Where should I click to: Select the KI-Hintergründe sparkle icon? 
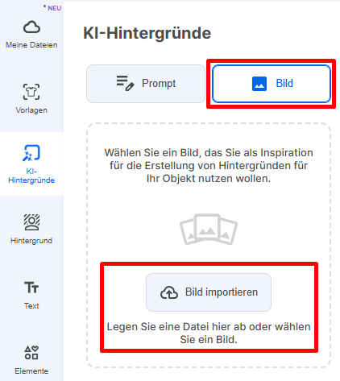(x=31, y=153)
